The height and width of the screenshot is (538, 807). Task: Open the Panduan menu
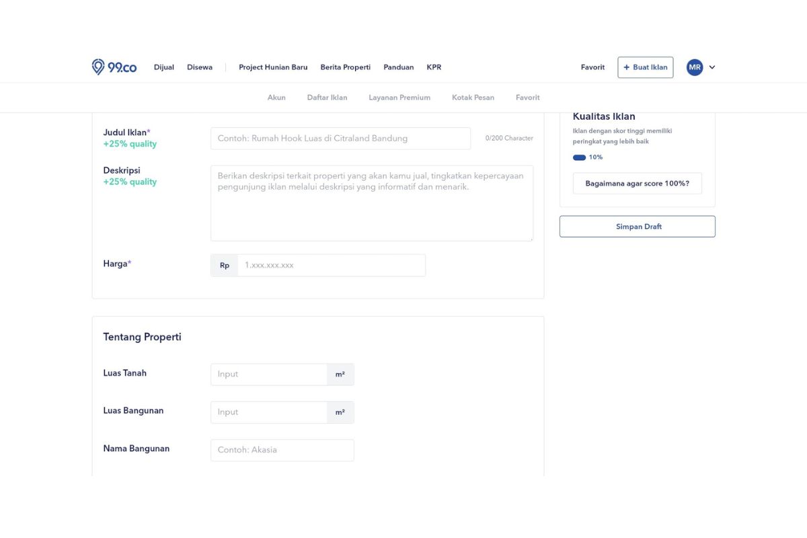tap(399, 67)
